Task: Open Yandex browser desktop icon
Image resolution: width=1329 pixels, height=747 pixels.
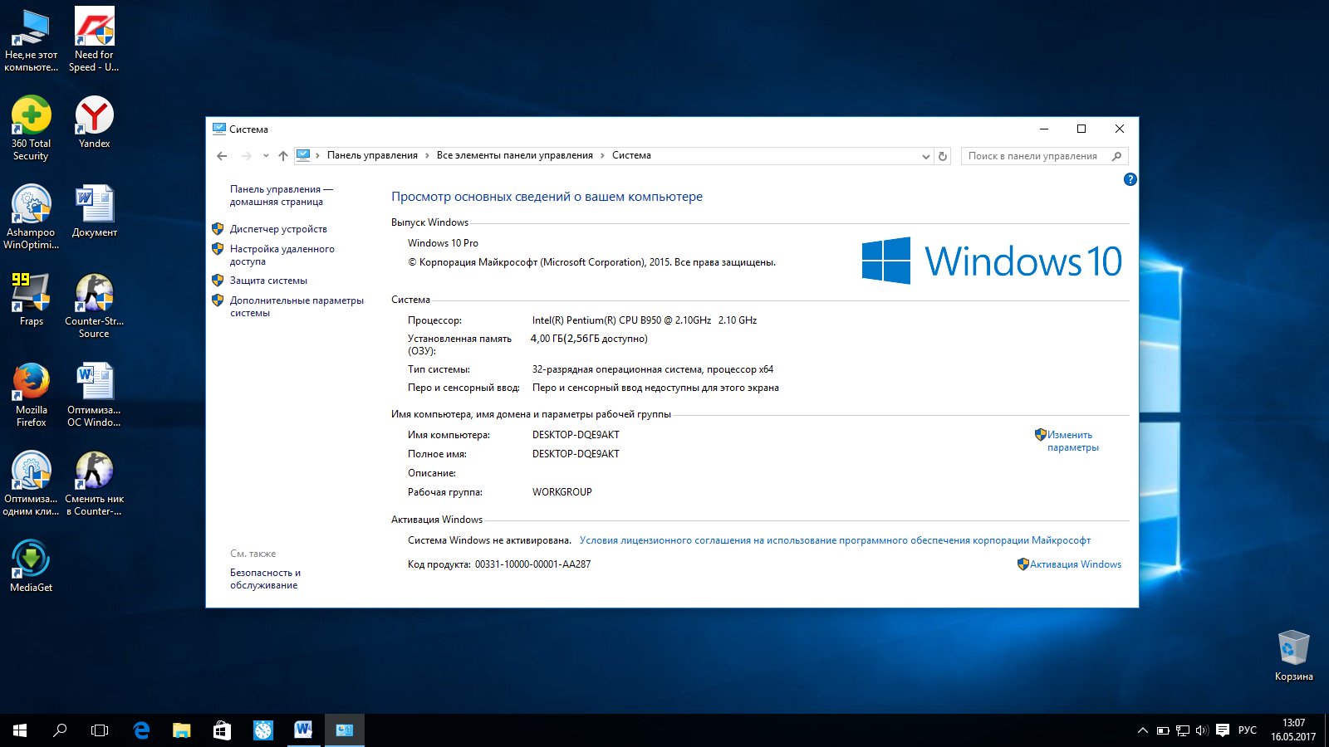Action: click(x=94, y=122)
